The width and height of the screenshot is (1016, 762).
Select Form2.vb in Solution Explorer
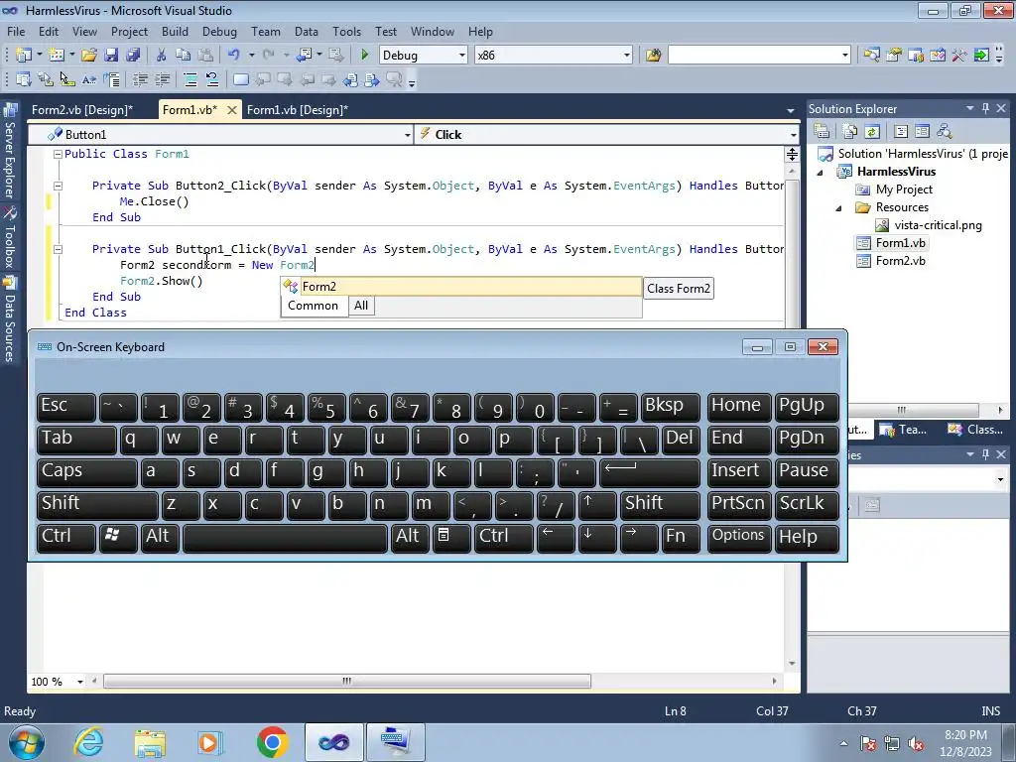tap(900, 261)
